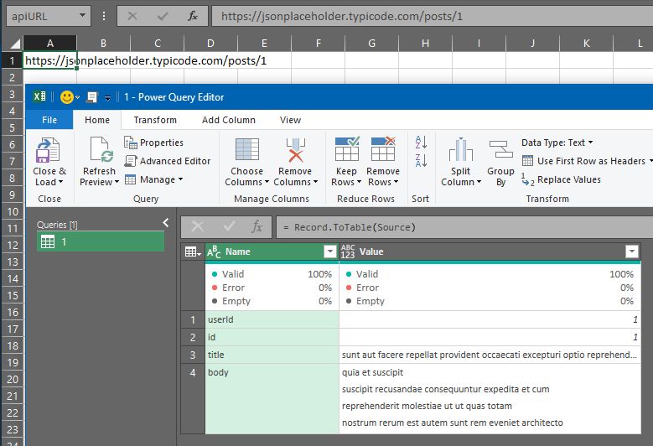Open Customize Quick Access Toolbar arrow
The height and width of the screenshot is (446, 653).
pyautogui.click(x=107, y=98)
